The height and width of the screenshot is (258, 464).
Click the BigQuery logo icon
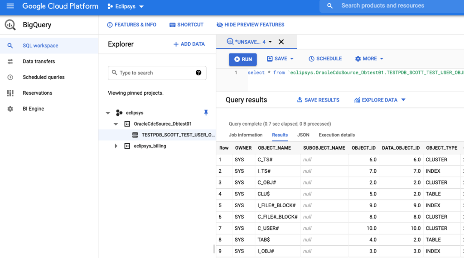(x=10, y=24)
